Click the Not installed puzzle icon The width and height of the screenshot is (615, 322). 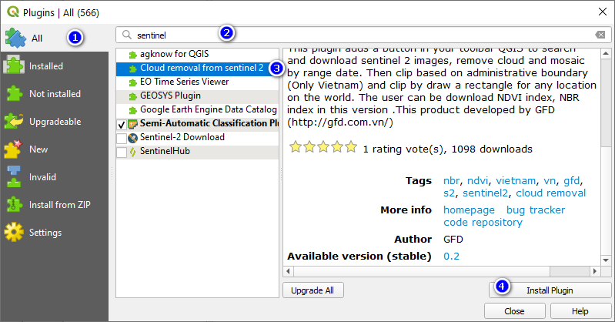coord(14,94)
